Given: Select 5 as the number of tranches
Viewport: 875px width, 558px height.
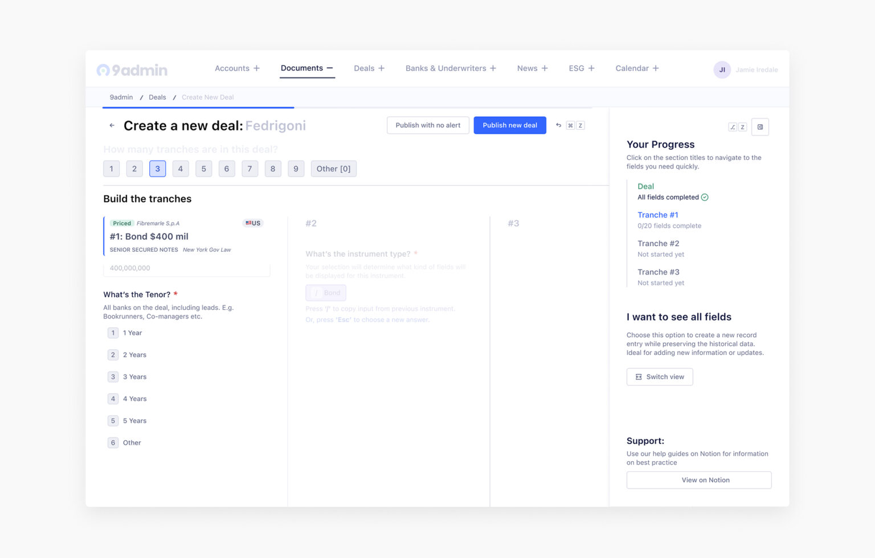Looking at the screenshot, I should pos(203,169).
